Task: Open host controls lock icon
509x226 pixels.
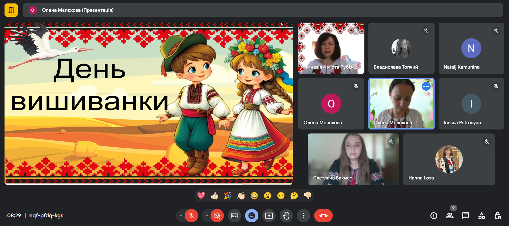Action: [x=498, y=216]
